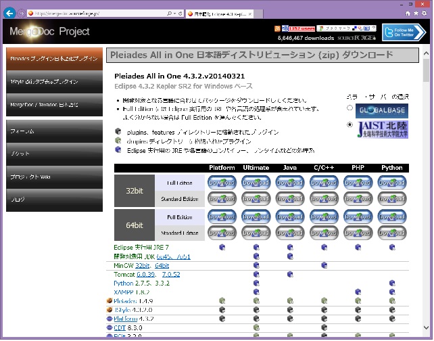This screenshot has width=434, height=341.
Task: Refresh the page with the reload icon
Action: (180, 14)
